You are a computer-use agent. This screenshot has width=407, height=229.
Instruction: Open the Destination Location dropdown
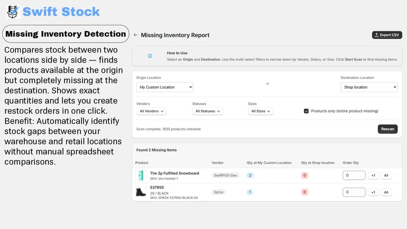369,87
